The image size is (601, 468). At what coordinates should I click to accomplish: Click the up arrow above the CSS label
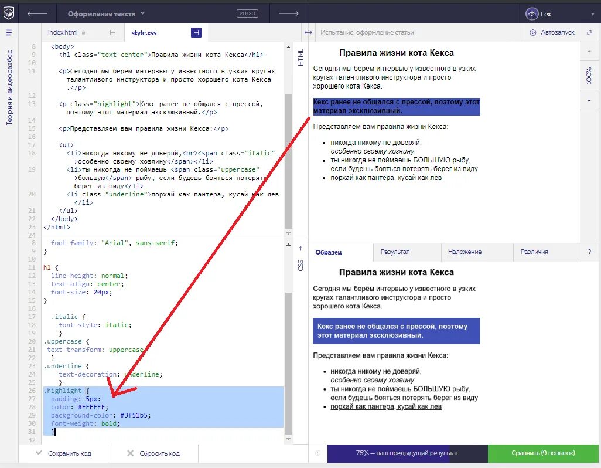coord(301,249)
